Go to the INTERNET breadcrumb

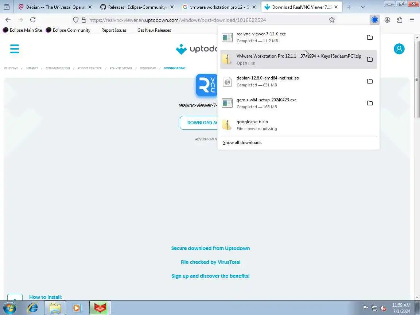click(32, 68)
